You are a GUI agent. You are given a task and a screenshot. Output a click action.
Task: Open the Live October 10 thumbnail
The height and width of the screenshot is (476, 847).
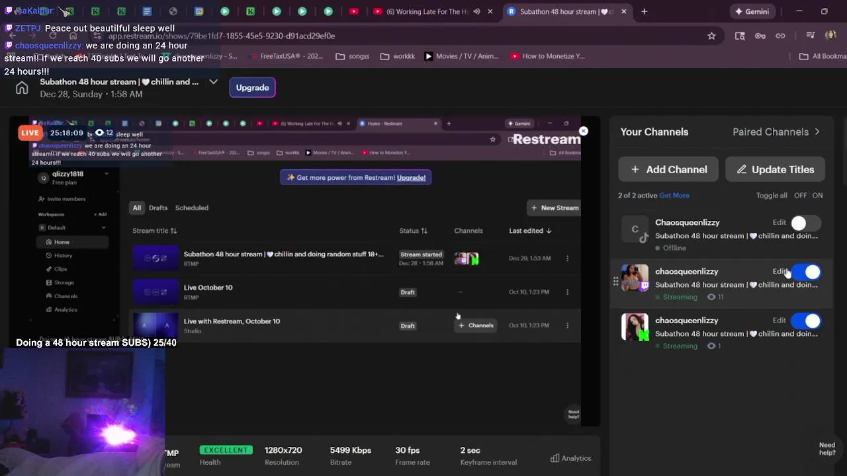click(x=156, y=292)
